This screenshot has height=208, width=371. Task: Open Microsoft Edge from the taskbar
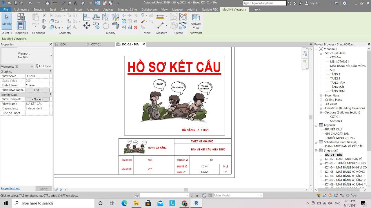click(124, 203)
